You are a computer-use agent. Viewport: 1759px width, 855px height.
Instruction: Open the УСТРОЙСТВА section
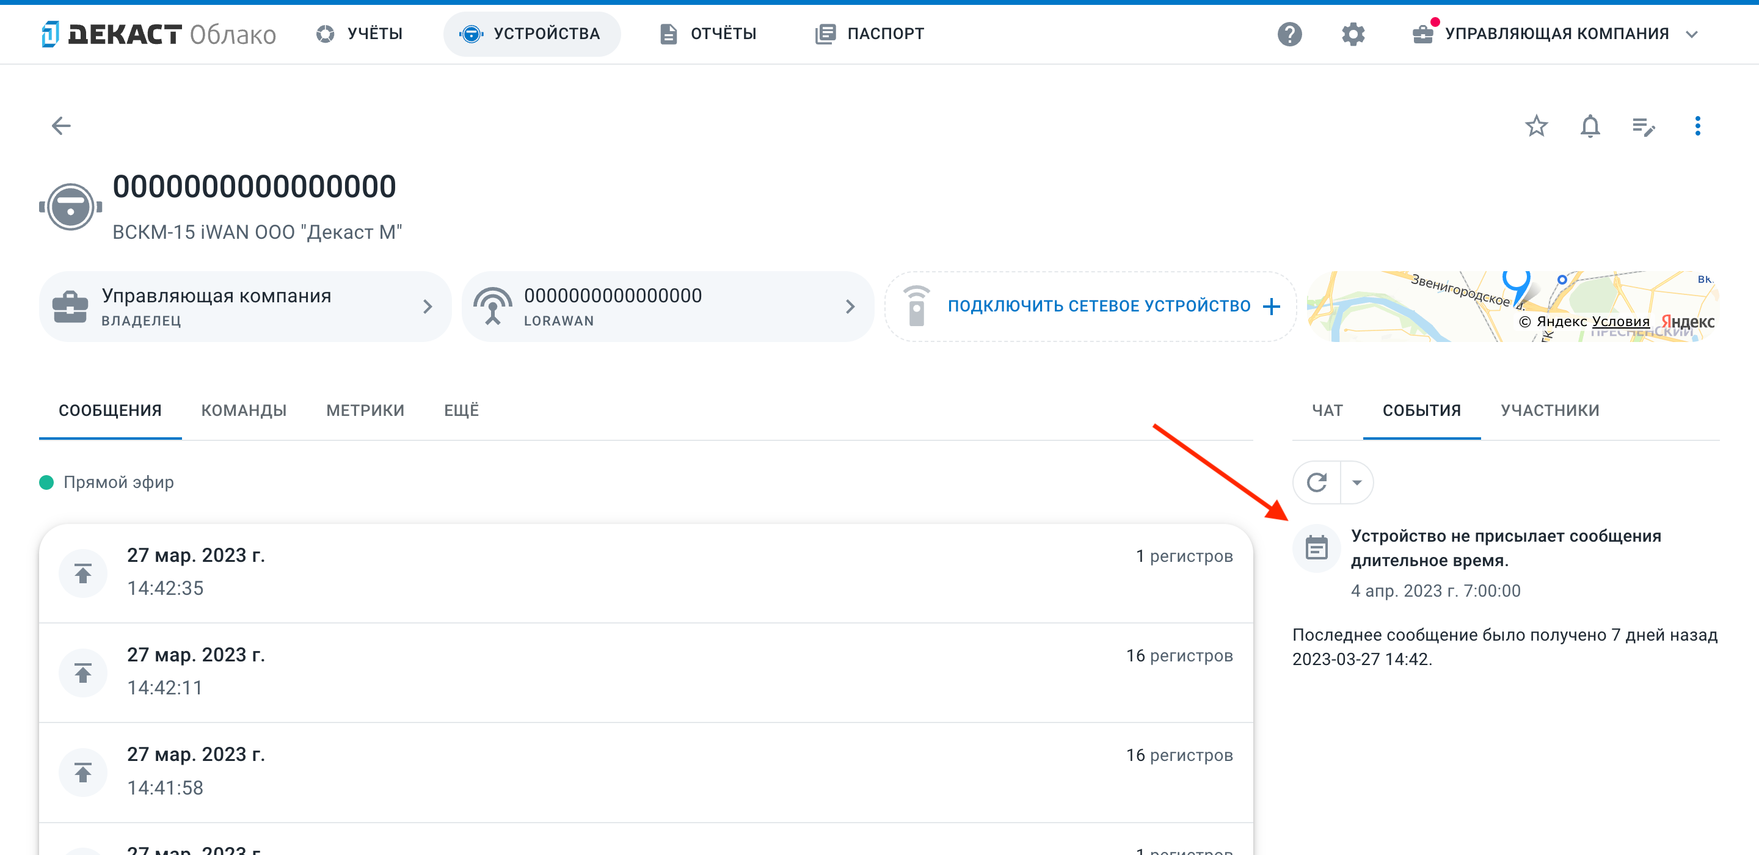[531, 34]
